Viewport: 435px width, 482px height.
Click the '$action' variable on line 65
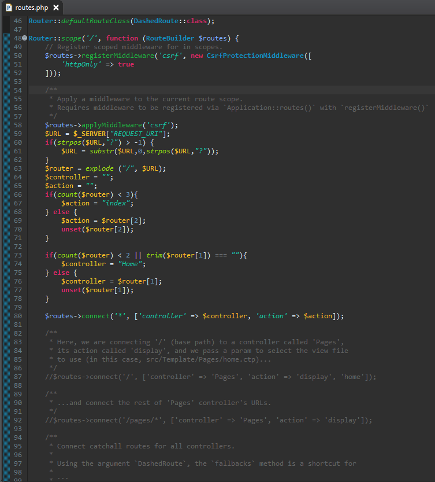click(59, 186)
